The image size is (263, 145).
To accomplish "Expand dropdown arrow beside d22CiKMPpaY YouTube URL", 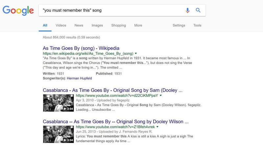I will tap(161, 95).
